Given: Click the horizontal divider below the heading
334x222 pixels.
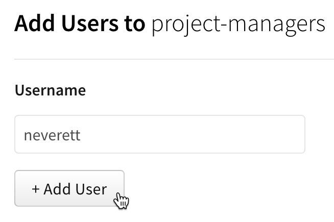Looking at the screenshot, I should point(174,59).
